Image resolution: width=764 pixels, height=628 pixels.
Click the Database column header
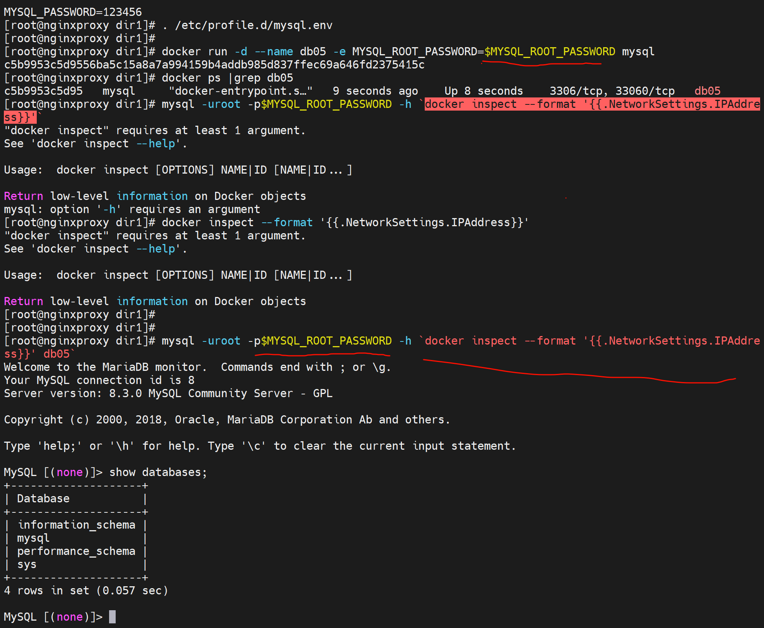(43, 498)
